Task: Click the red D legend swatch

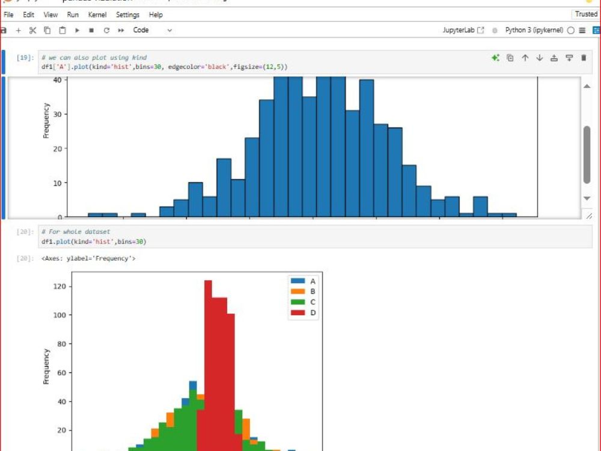Action: tap(298, 313)
